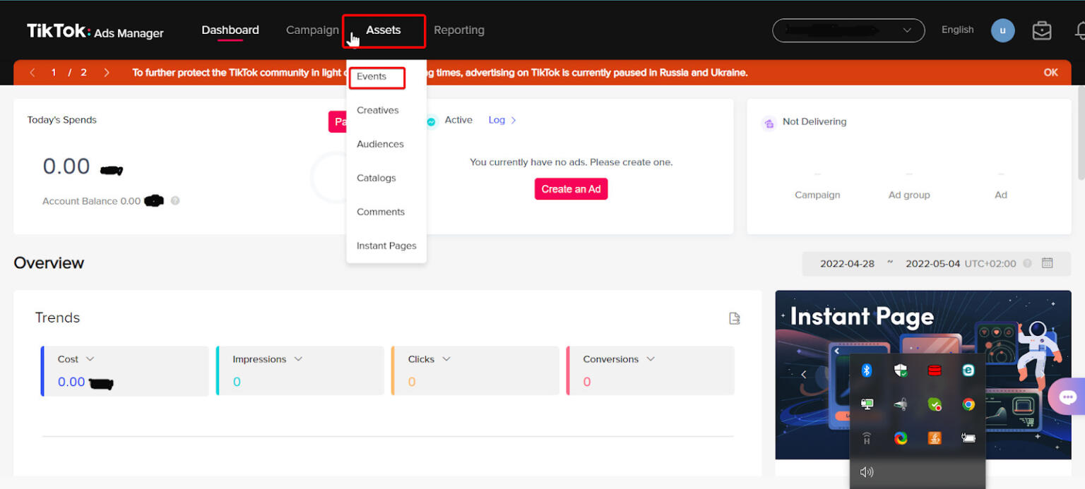Click the Create an Ad button
The image size is (1085, 489).
coord(571,189)
